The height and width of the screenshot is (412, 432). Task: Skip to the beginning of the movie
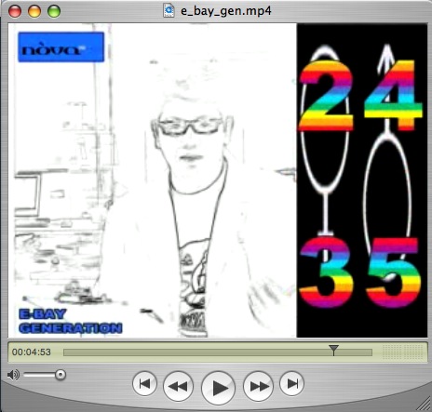pos(144,383)
